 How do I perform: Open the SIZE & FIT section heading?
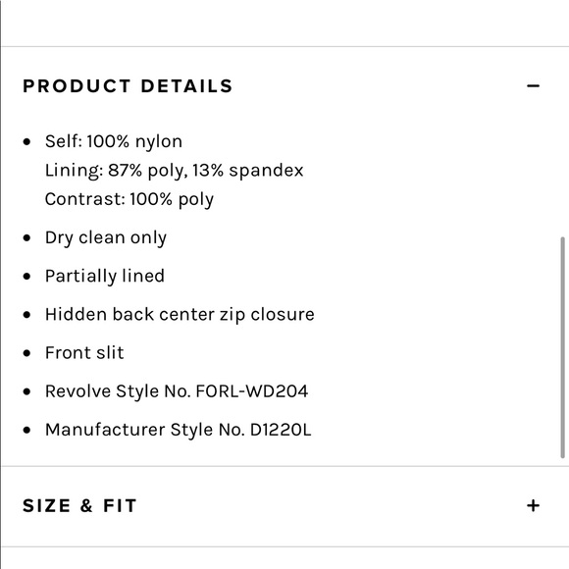(x=79, y=505)
